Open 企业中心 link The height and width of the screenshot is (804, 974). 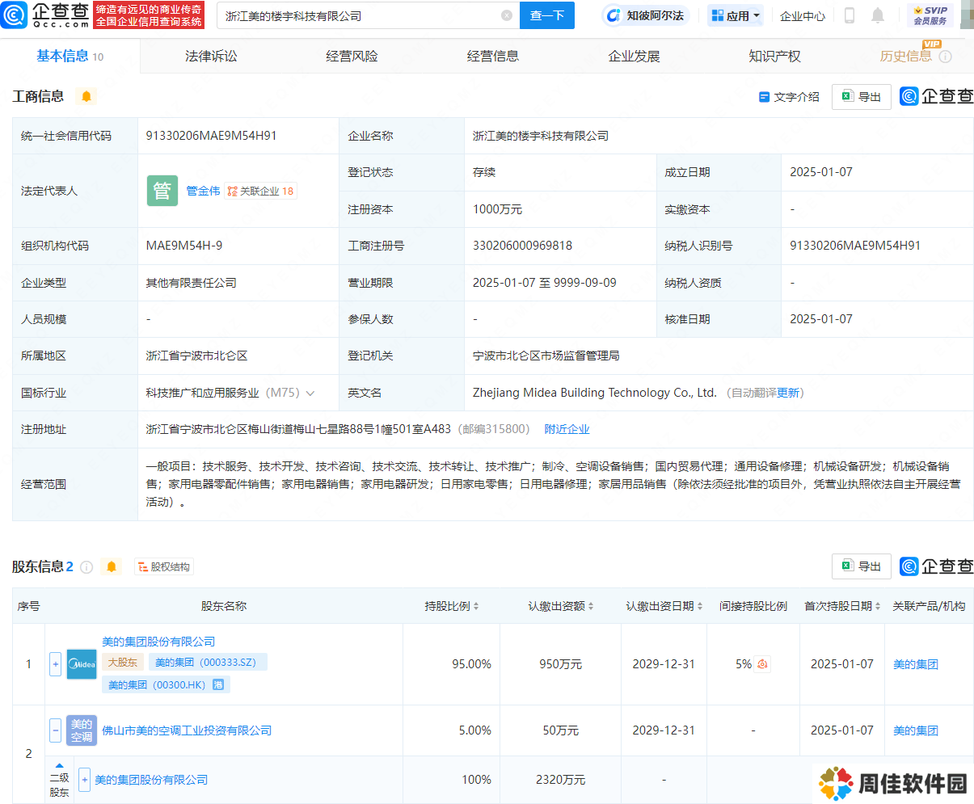[803, 15]
